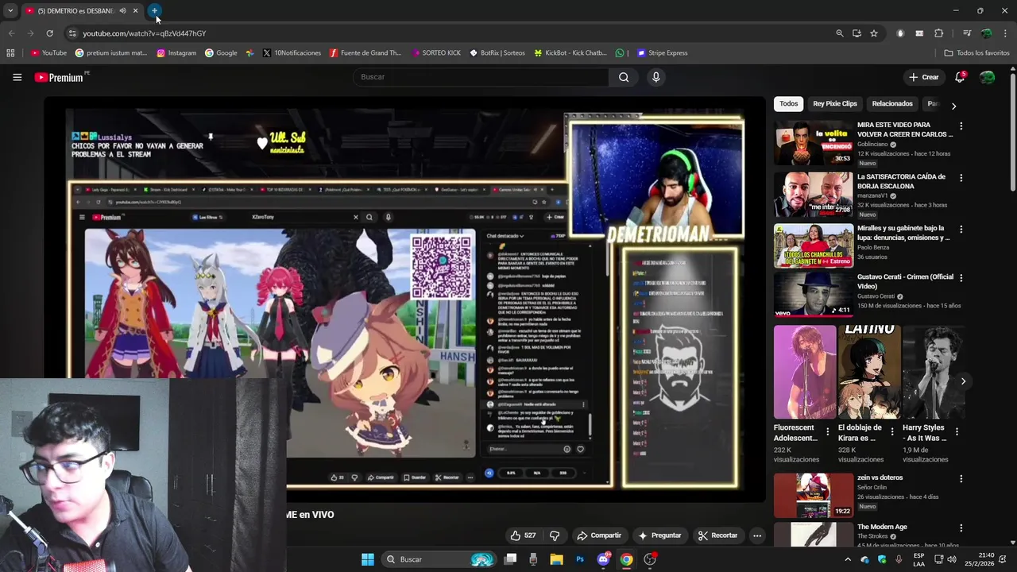Open the Discord taskbar icon
Image resolution: width=1017 pixels, height=572 pixels.
(x=603, y=559)
